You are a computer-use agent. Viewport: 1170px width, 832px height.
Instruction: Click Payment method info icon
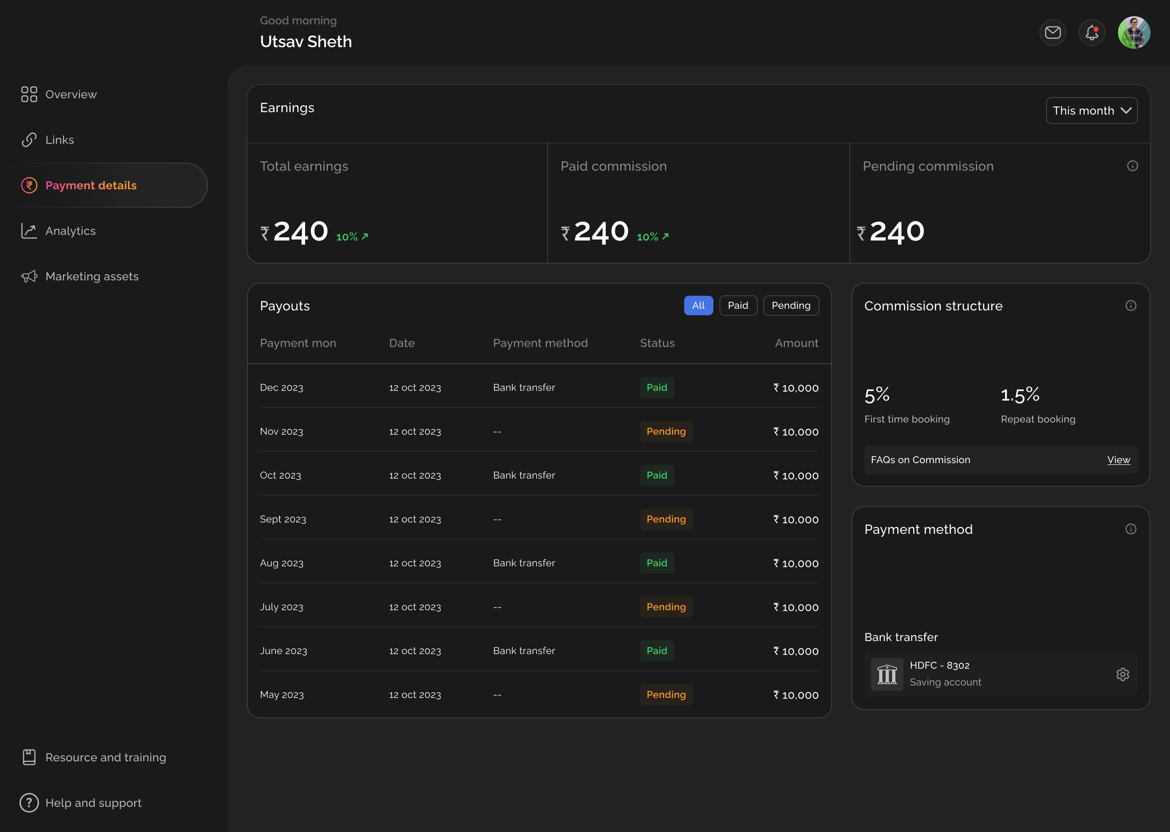(1131, 529)
